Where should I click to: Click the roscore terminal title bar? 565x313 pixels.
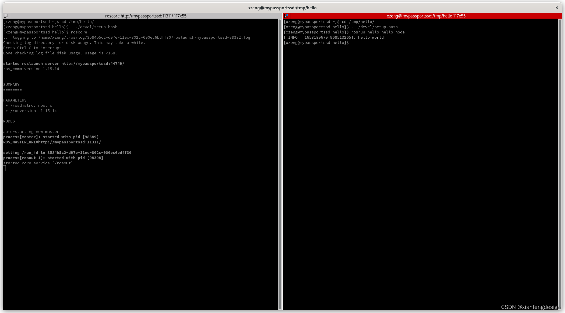[x=146, y=16]
